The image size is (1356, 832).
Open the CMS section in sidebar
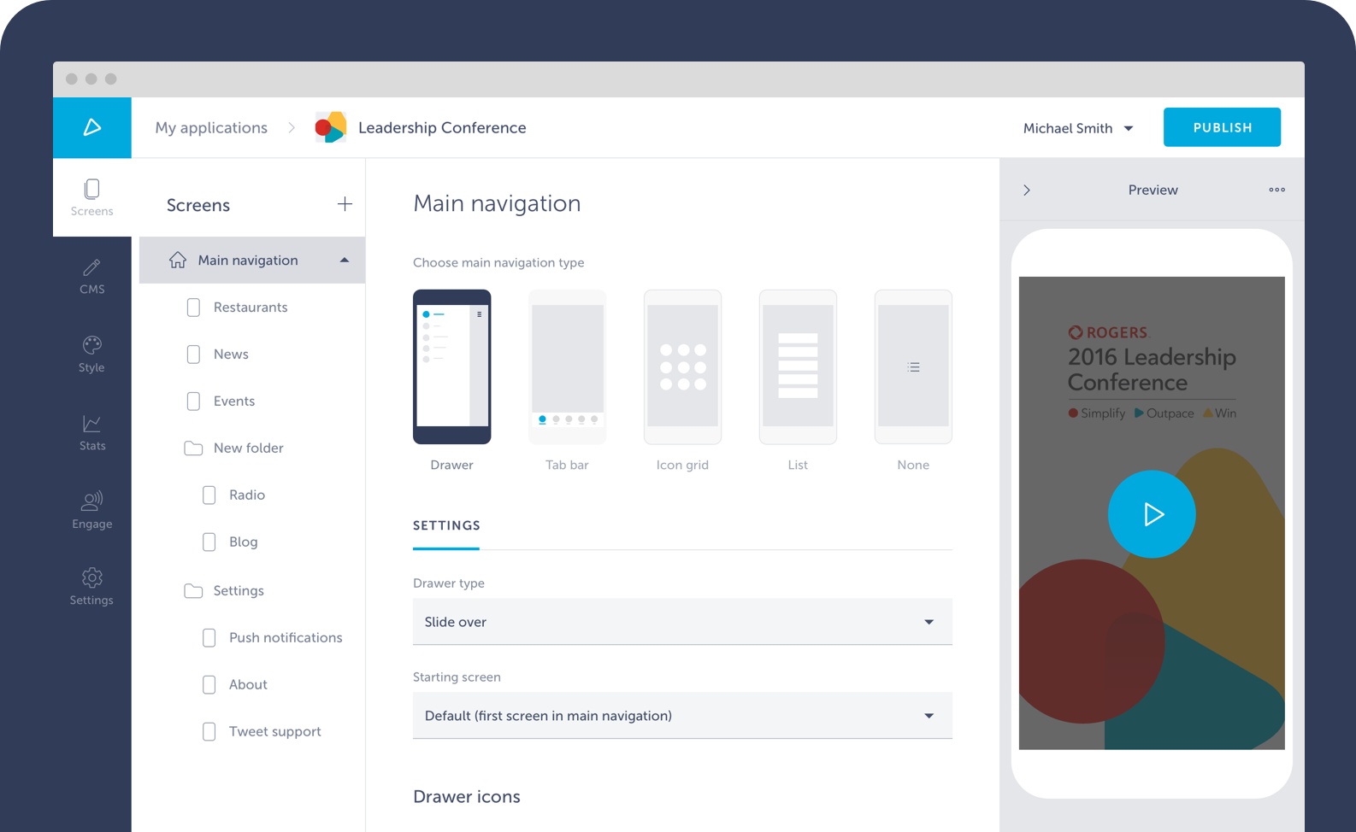point(91,277)
